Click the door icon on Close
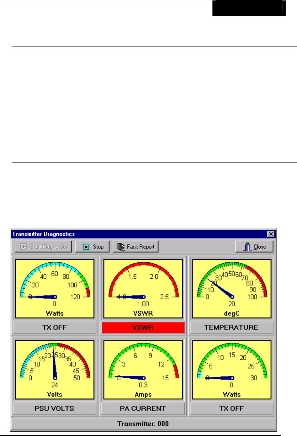The image size is (297, 436). (x=247, y=247)
